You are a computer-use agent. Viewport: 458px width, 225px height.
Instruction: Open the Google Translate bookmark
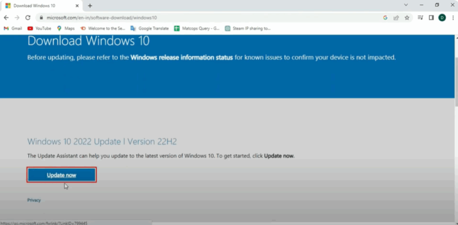point(149,28)
